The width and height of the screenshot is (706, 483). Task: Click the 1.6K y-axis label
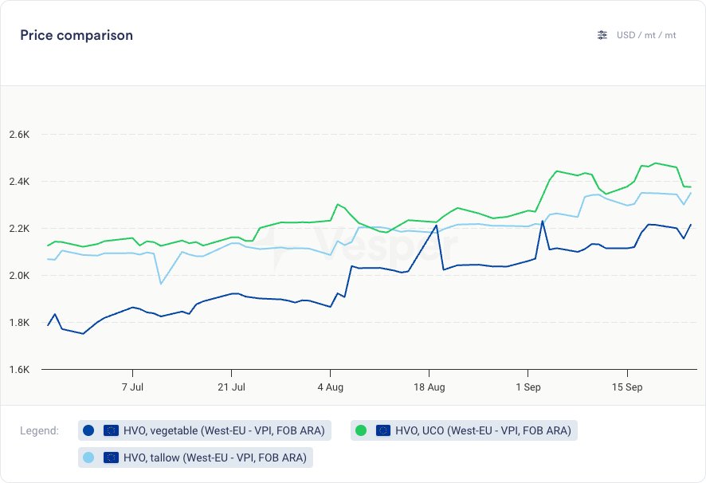pyautogui.click(x=19, y=370)
